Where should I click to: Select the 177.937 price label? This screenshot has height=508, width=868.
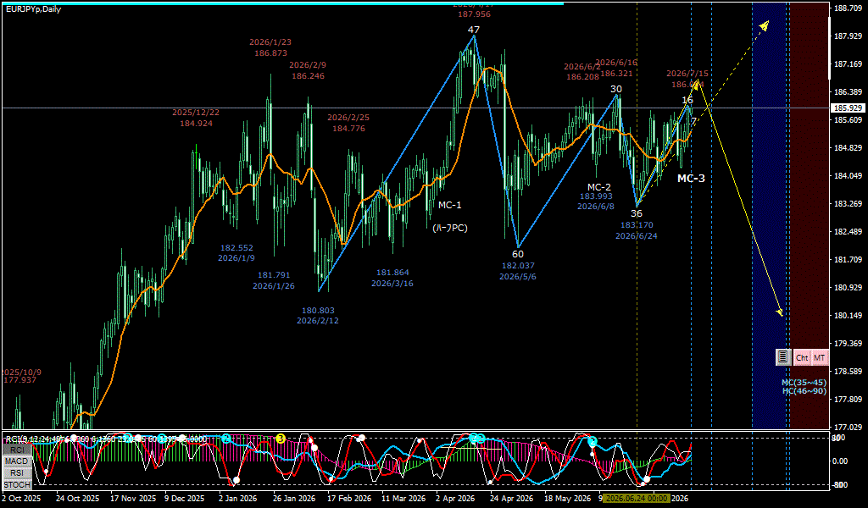coord(19,380)
